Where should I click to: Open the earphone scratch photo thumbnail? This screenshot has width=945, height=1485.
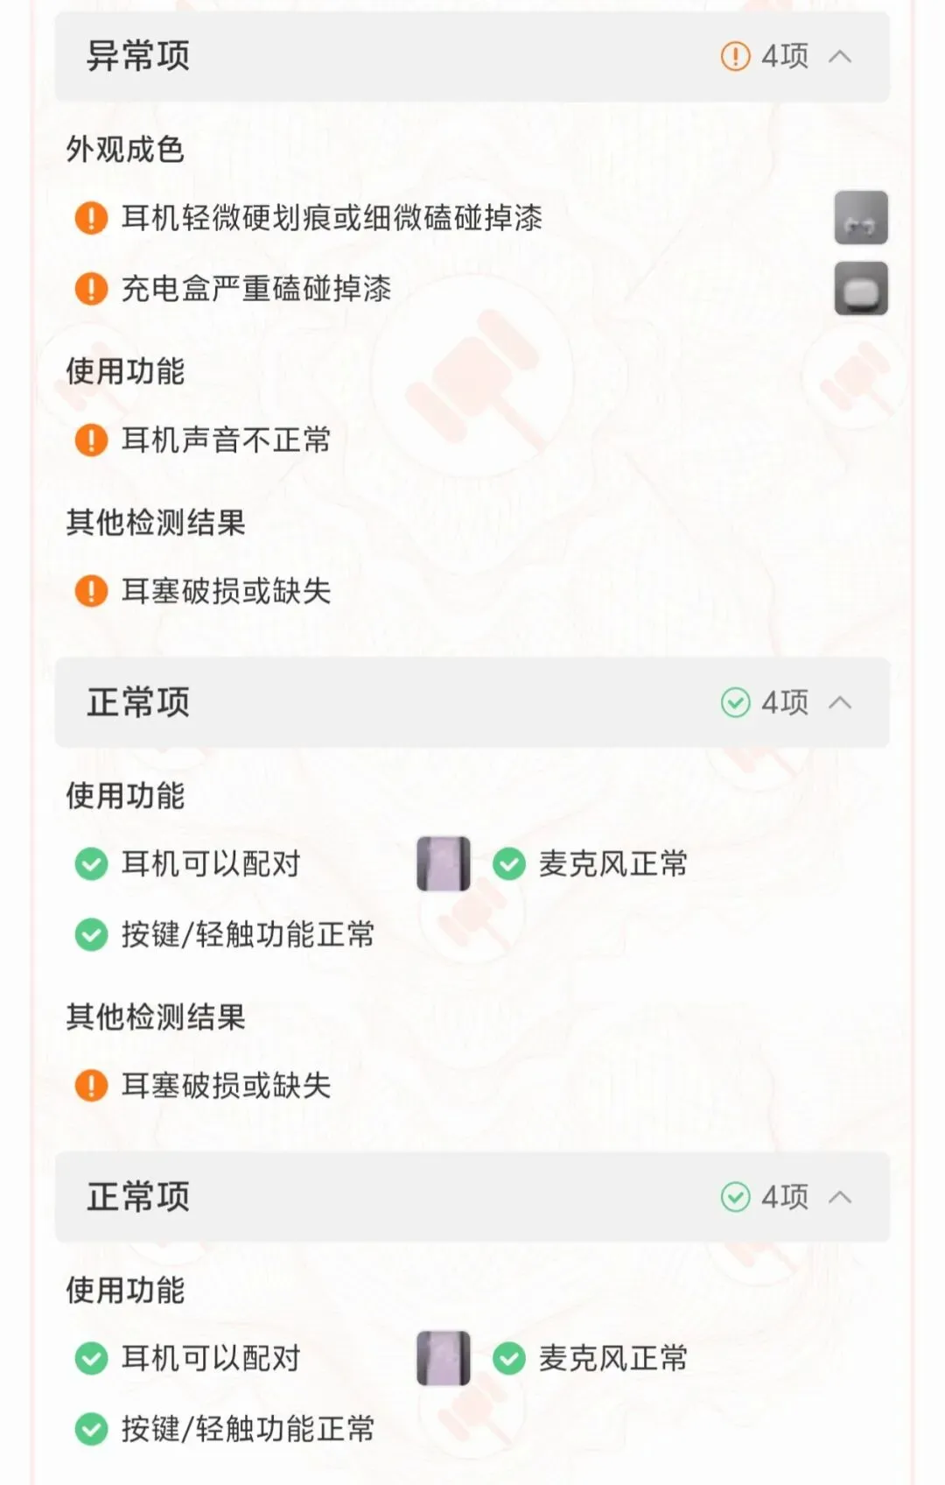861,217
